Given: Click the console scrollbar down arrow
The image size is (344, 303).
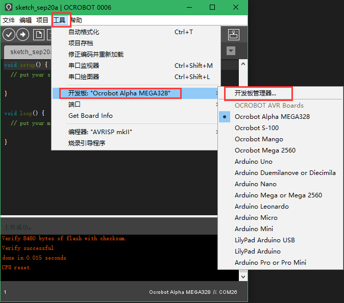Looking at the screenshot, I should click(x=243, y=276).
